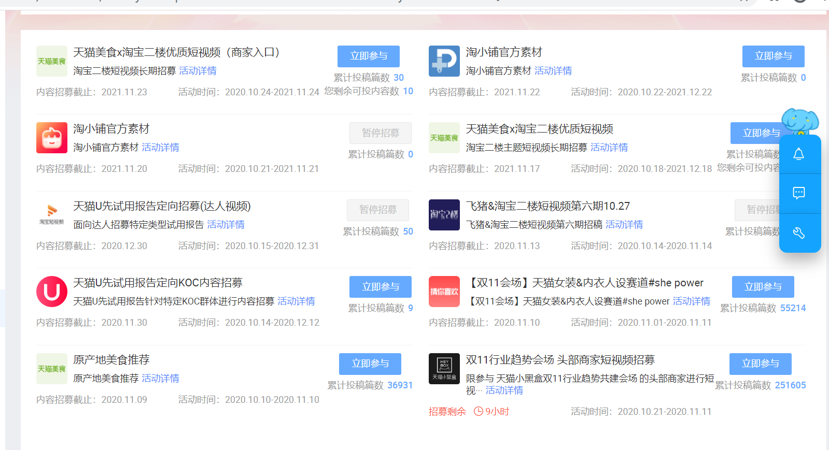
Task: Open 活动详情 for 淘宝二楼短视频长期招募
Action: click(198, 71)
